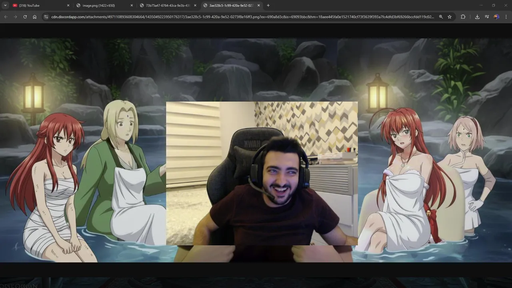Focus the cdn.discordapp.com address bar
This screenshot has width=512, height=288.
click(243, 17)
